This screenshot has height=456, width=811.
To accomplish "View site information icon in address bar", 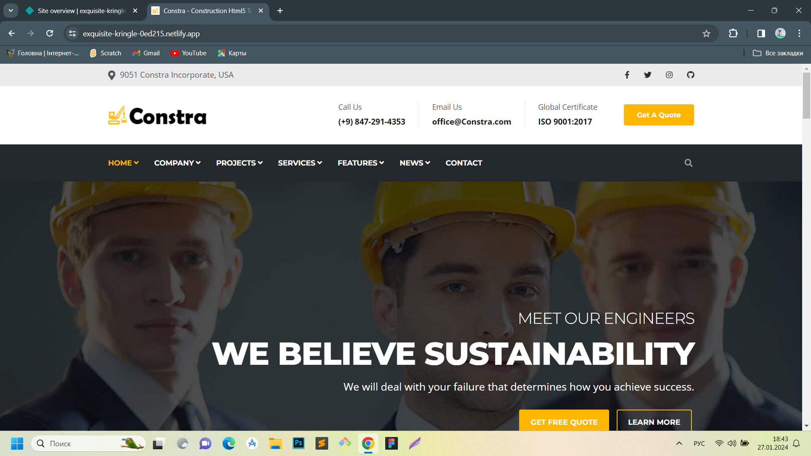I will [73, 33].
